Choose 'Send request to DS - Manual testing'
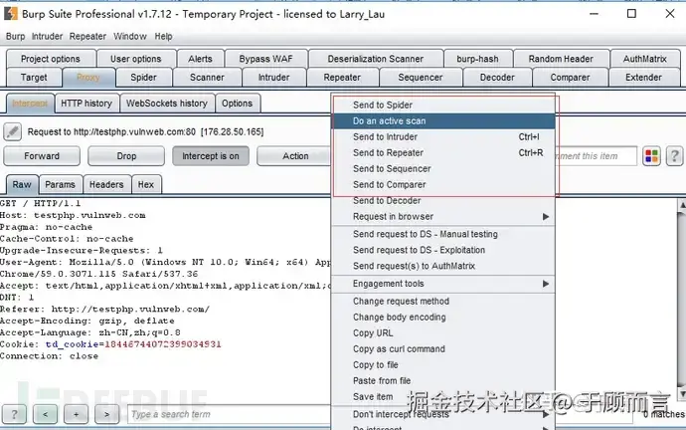686x430 pixels. pos(442,234)
